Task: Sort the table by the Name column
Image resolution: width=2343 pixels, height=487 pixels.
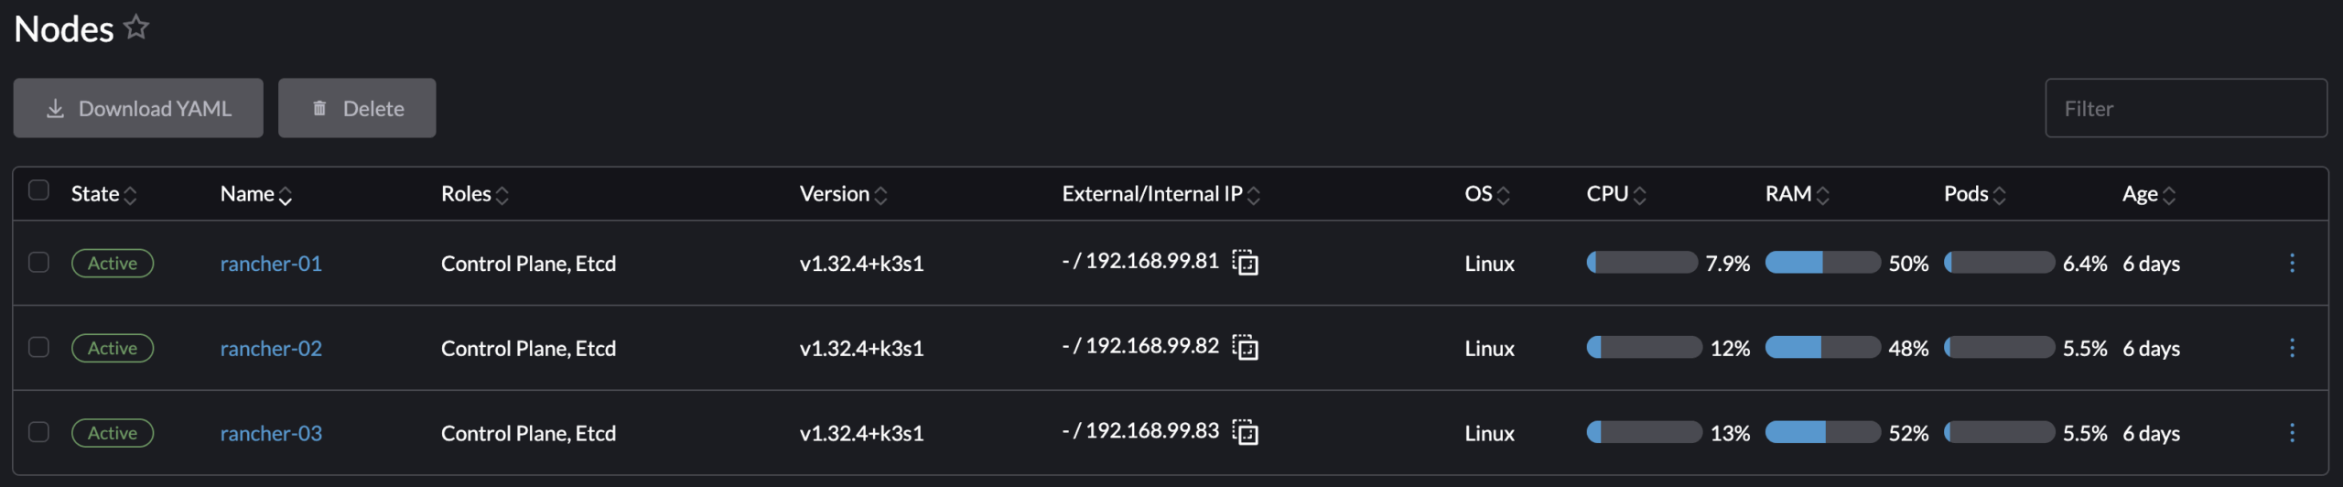Action: point(256,194)
